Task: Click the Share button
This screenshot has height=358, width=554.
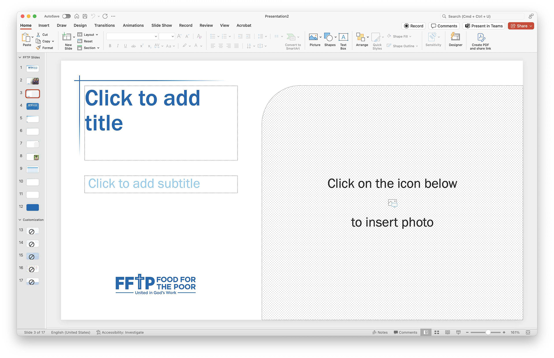Action: pos(521,26)
